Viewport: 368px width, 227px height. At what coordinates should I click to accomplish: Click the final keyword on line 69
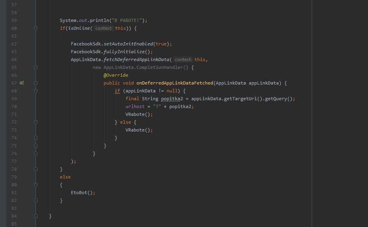(132, 99)
